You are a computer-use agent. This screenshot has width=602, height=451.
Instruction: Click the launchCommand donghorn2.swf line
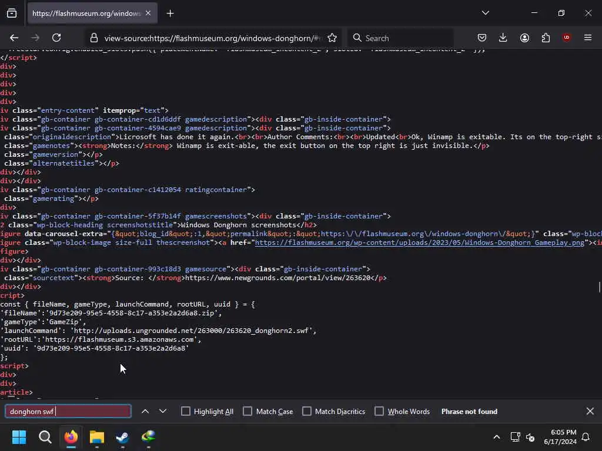click(x=158, y=331)
